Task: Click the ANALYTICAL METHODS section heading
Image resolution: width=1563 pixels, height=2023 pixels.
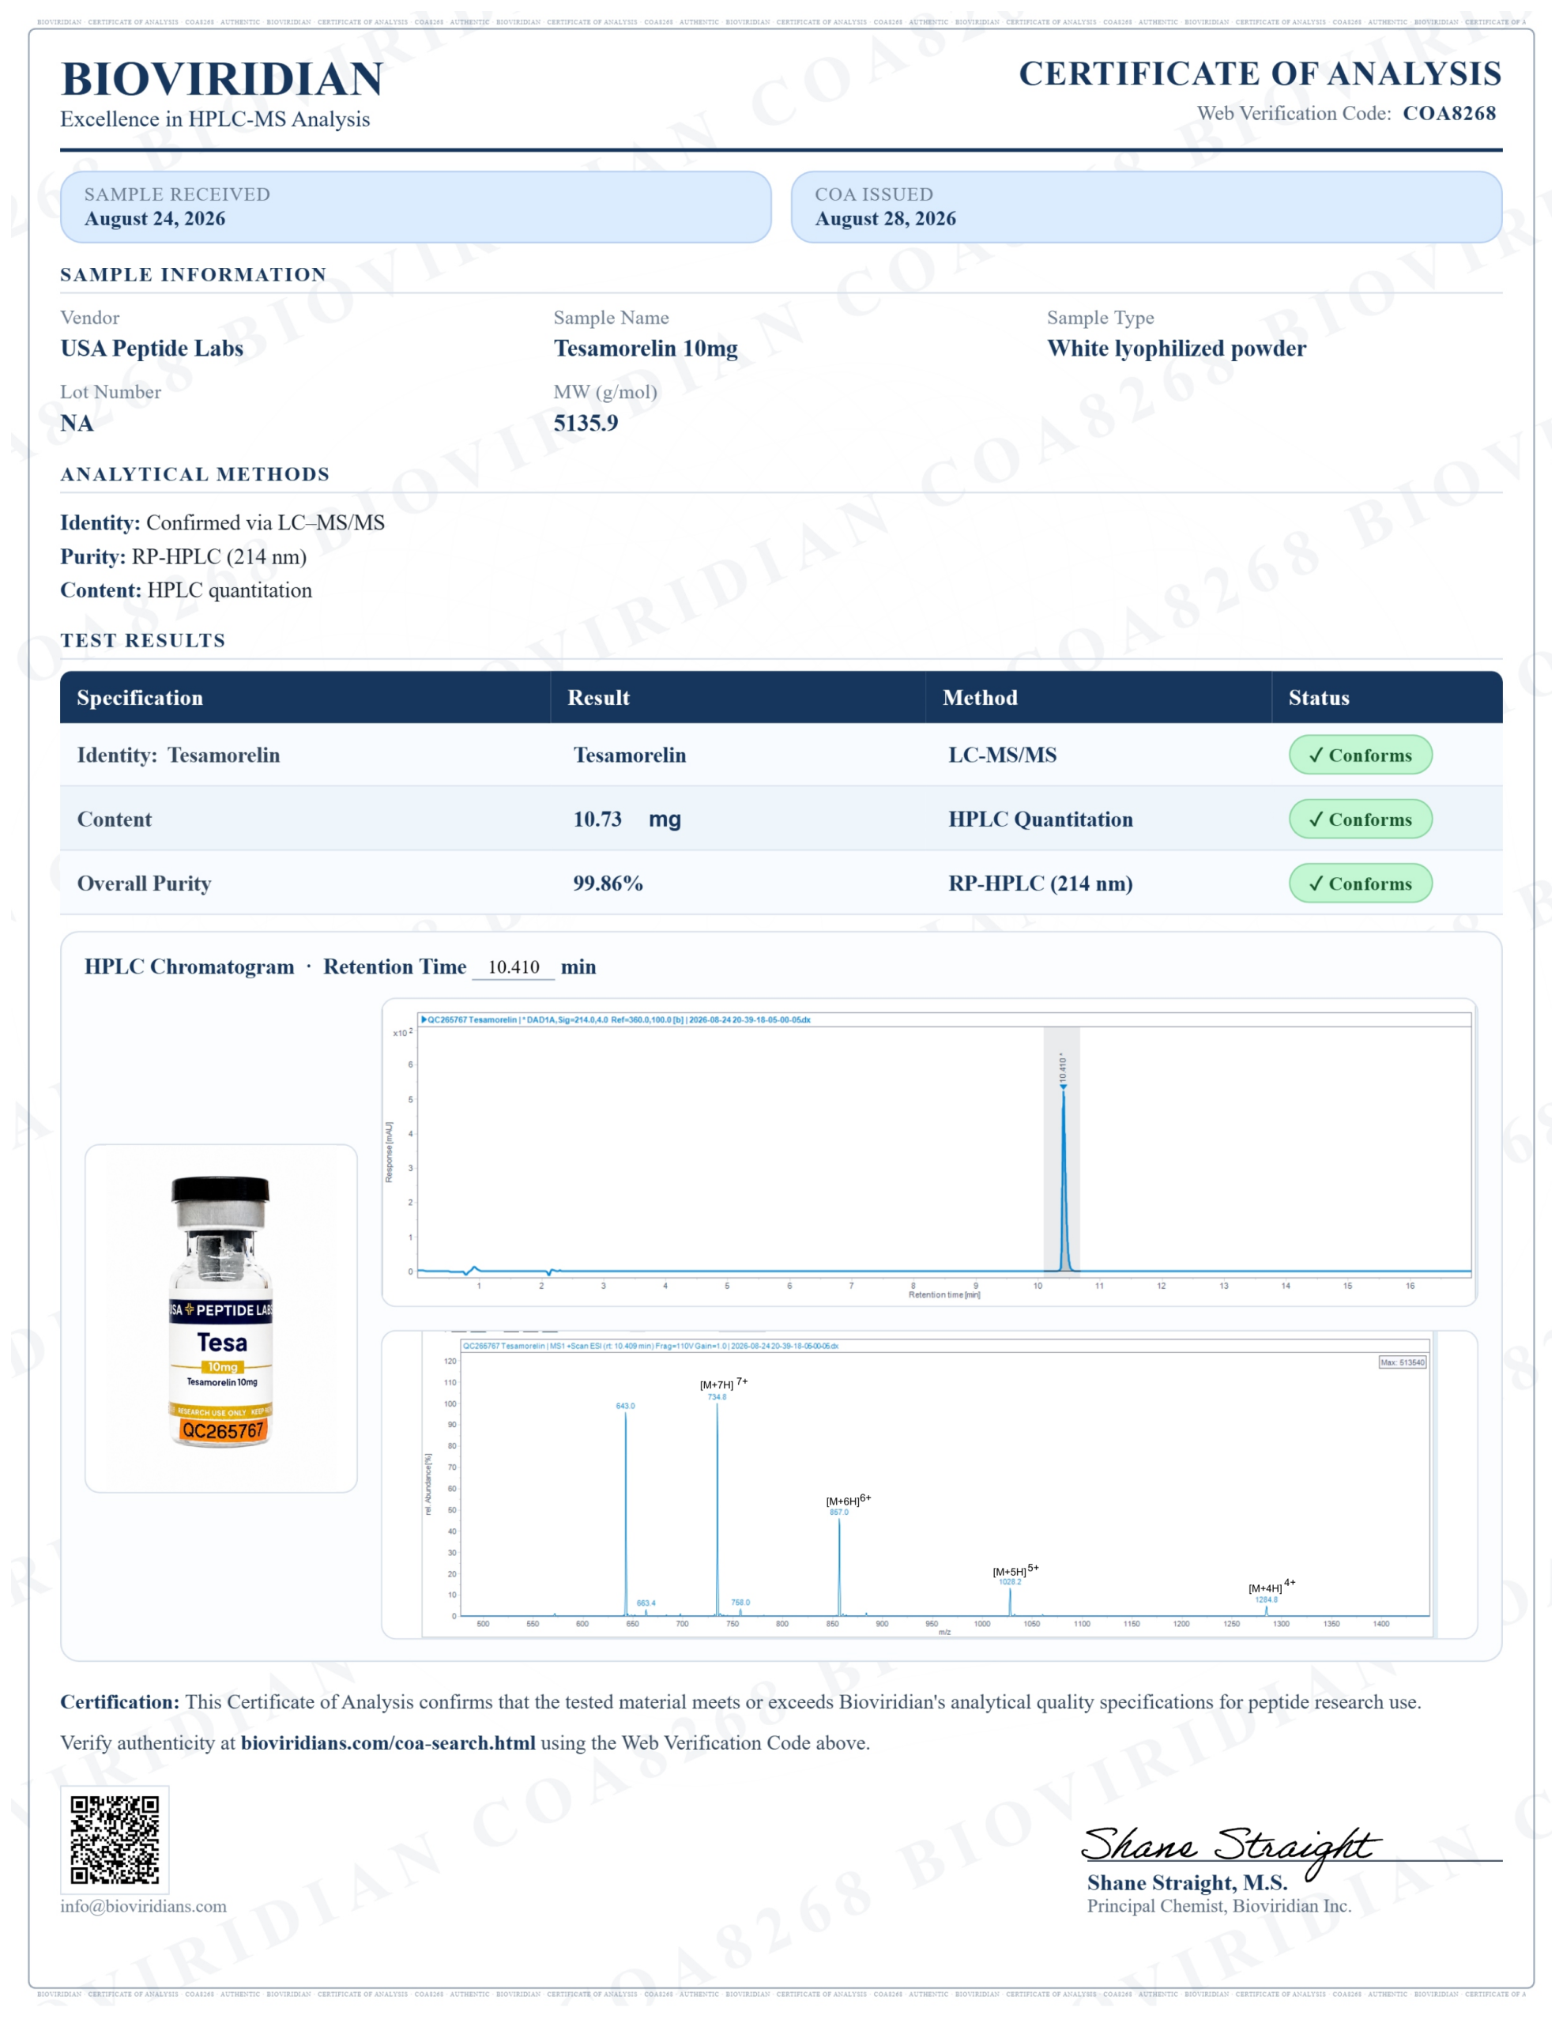Action: (194, 474)
